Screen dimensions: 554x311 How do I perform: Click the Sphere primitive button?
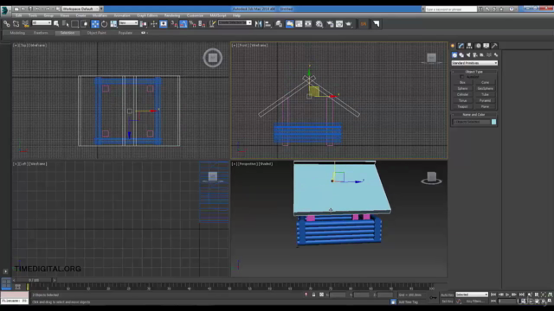point(462,88)
